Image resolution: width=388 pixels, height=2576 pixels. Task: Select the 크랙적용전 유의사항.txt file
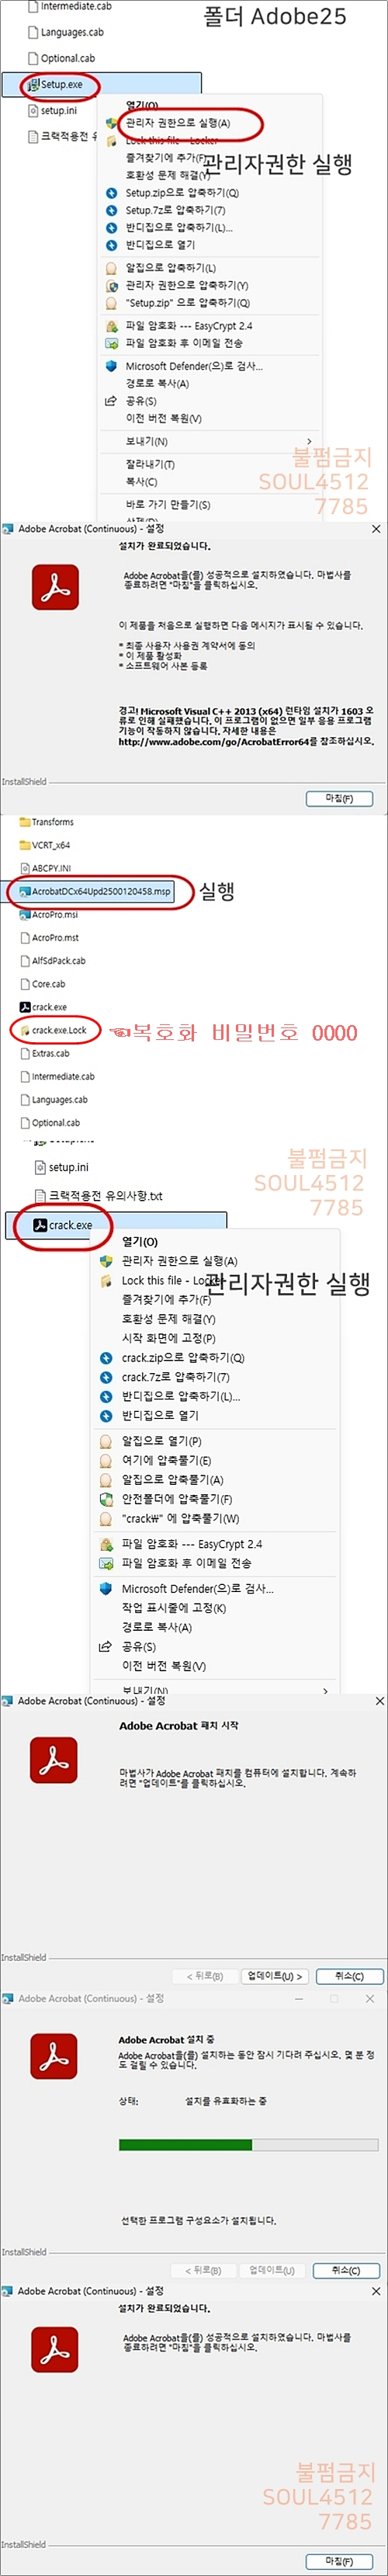[98, 1196]
